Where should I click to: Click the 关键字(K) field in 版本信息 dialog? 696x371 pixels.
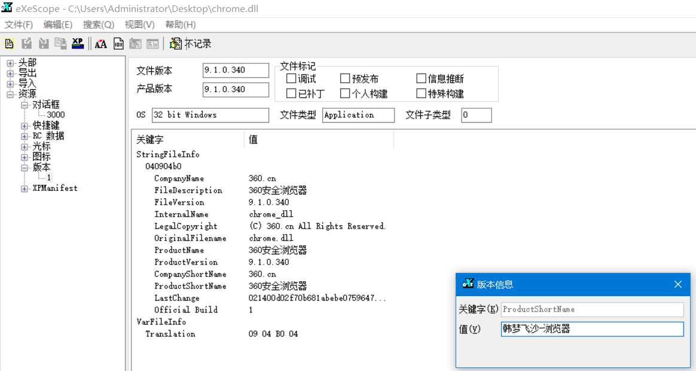point(592,309)
